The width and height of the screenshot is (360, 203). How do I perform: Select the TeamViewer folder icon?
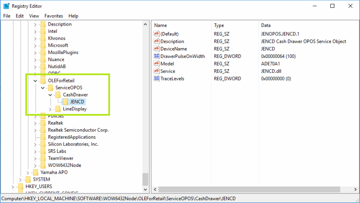point(43,158)
